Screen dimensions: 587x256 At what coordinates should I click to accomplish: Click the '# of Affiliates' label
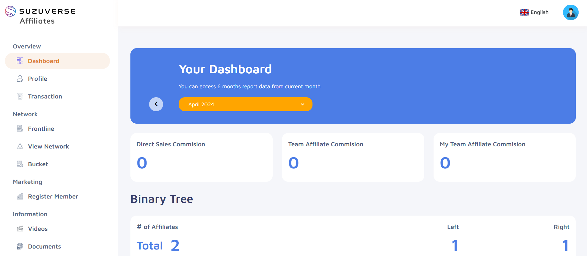(157, 227)
